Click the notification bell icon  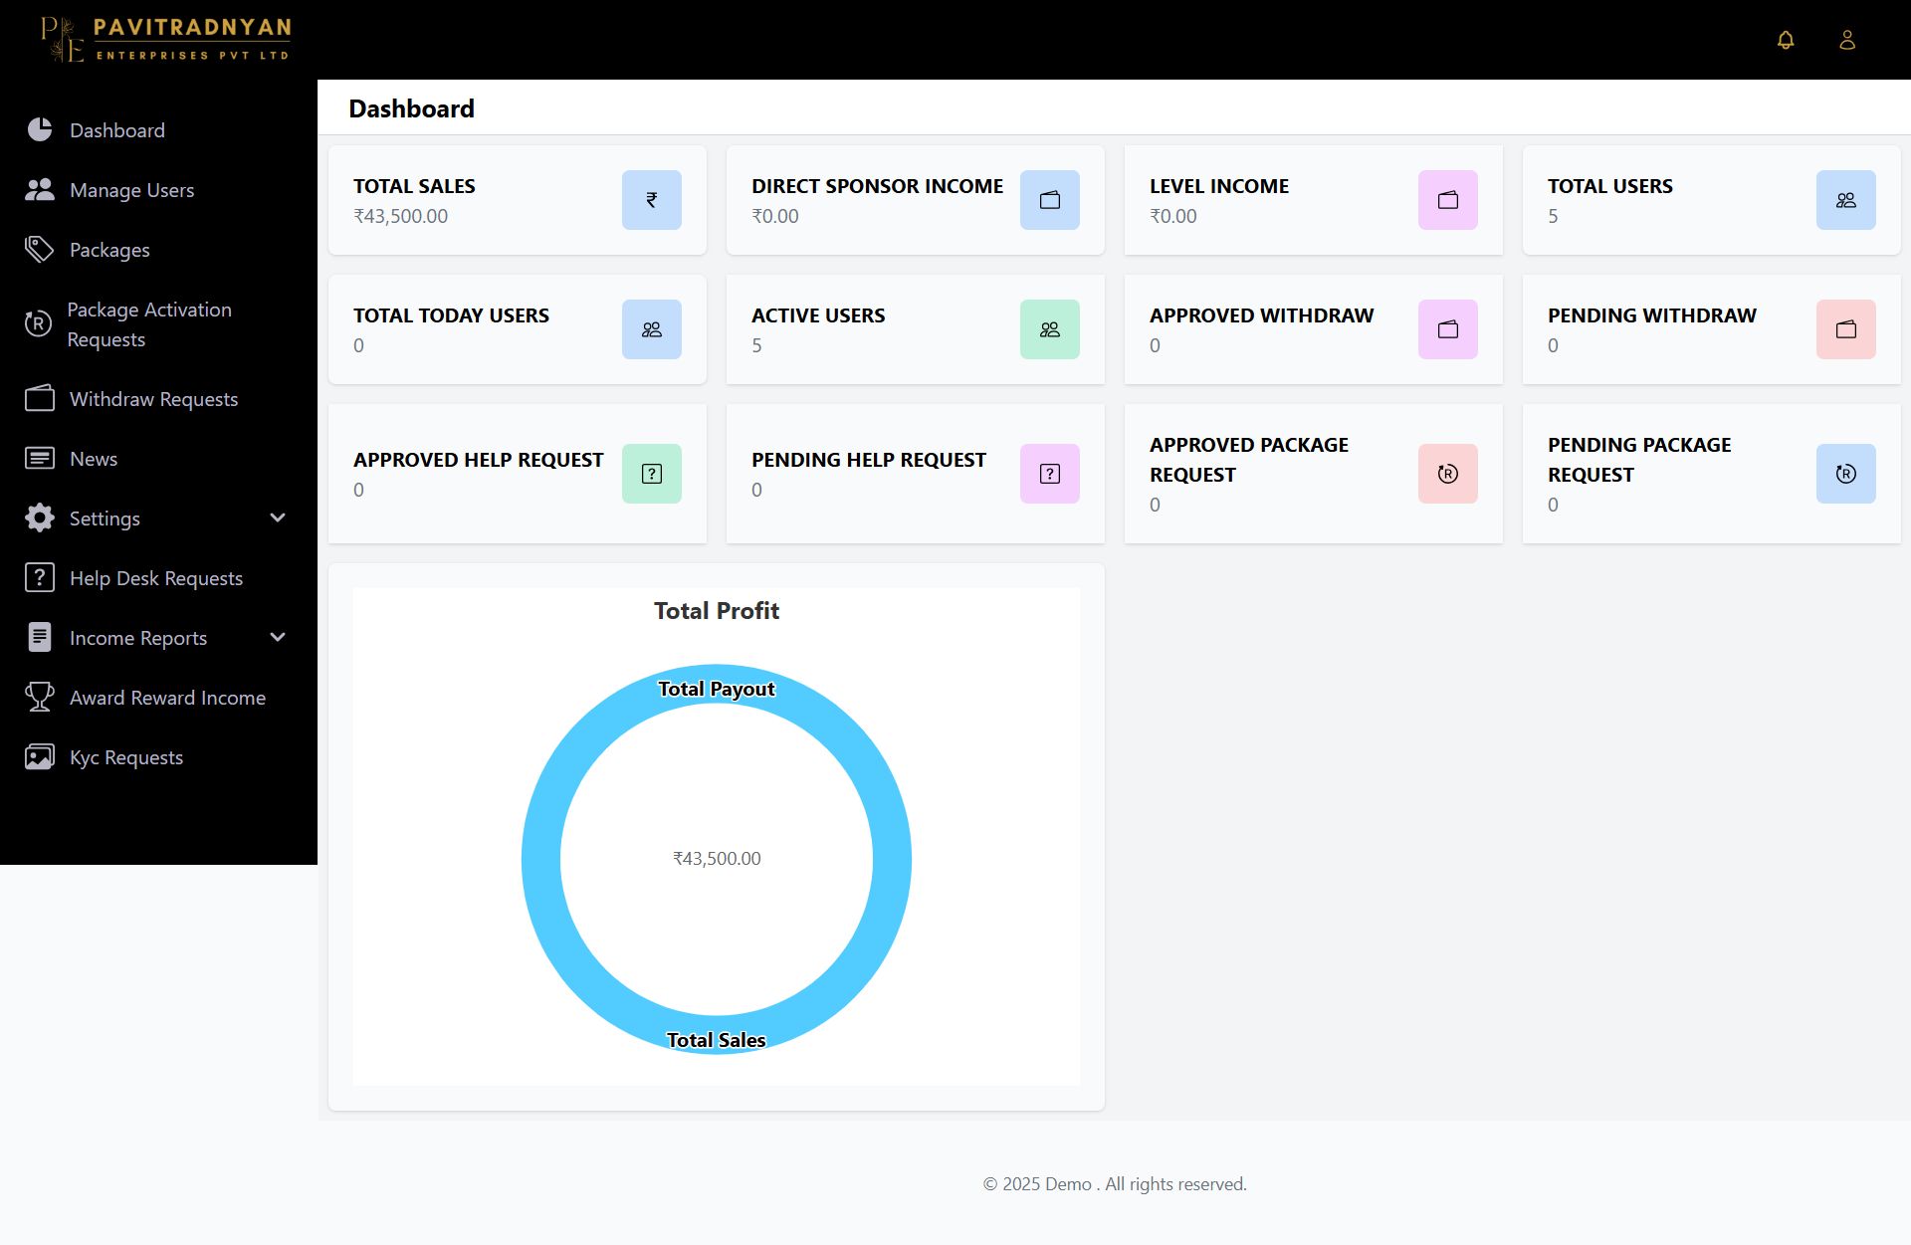[x=1786, y=40]
